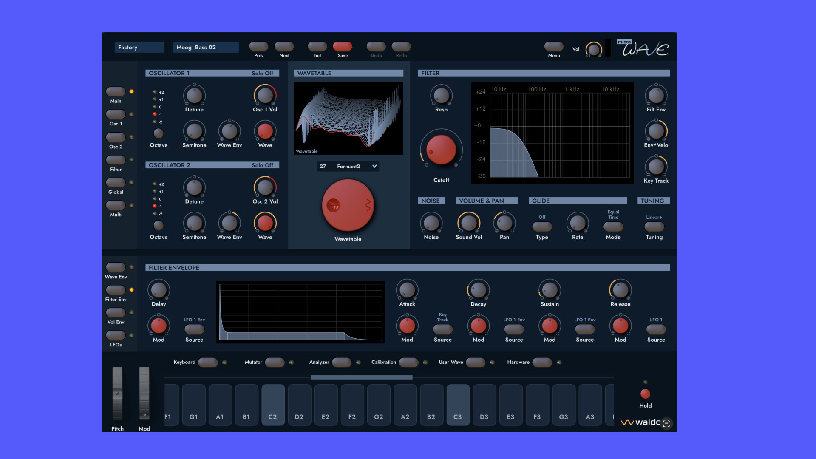816x459 pixels.
Task: Toggle the Calibration panel switch
Action: 409,362
